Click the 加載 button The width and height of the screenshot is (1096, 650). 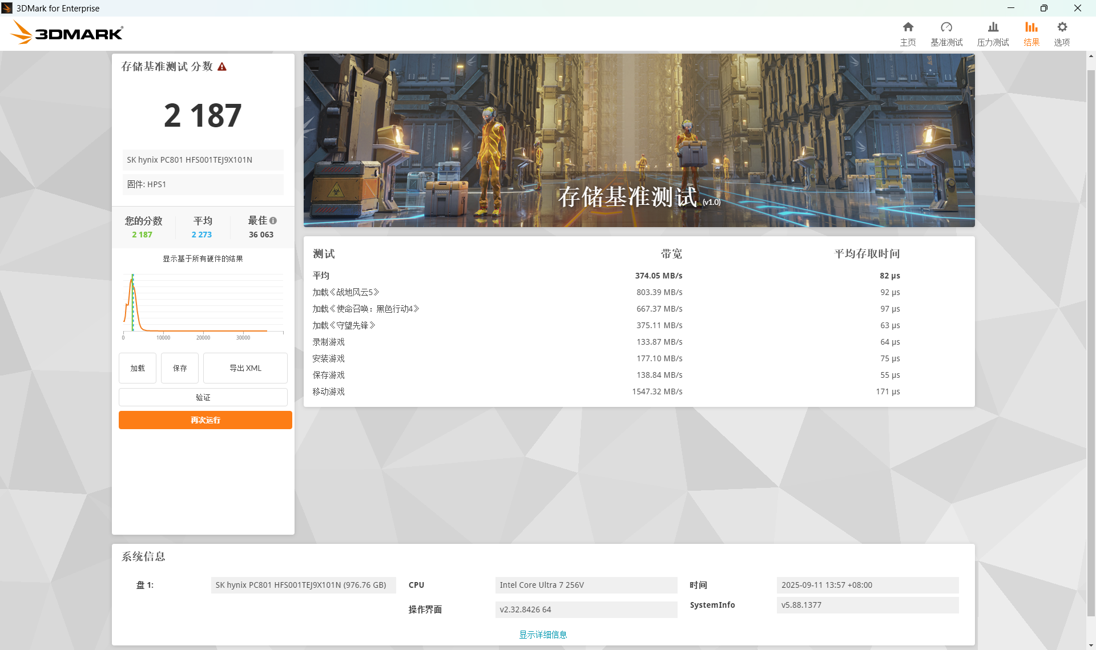(138, 368)
